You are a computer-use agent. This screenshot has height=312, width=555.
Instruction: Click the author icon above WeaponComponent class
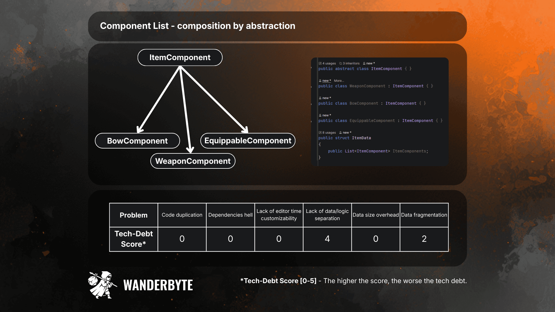click(x=320, y=81)
